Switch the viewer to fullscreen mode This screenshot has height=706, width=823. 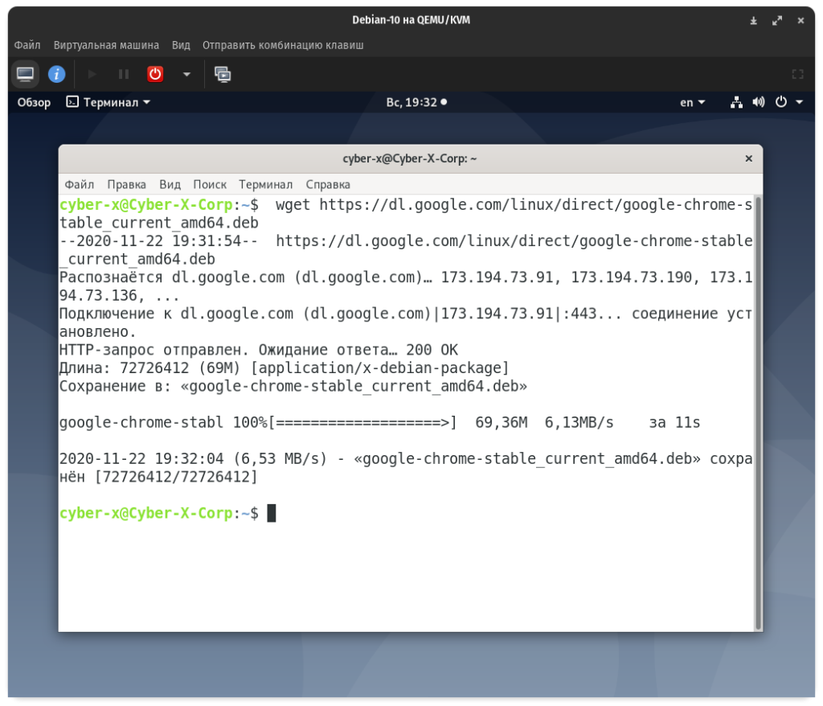click(797, 74)
